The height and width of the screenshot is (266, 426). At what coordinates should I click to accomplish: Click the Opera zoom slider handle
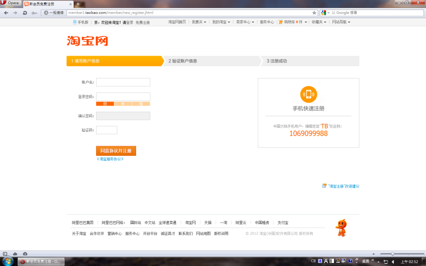point(393,254)
